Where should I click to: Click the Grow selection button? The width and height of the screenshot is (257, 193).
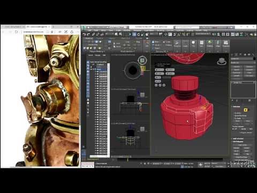[x=248, y=121]
